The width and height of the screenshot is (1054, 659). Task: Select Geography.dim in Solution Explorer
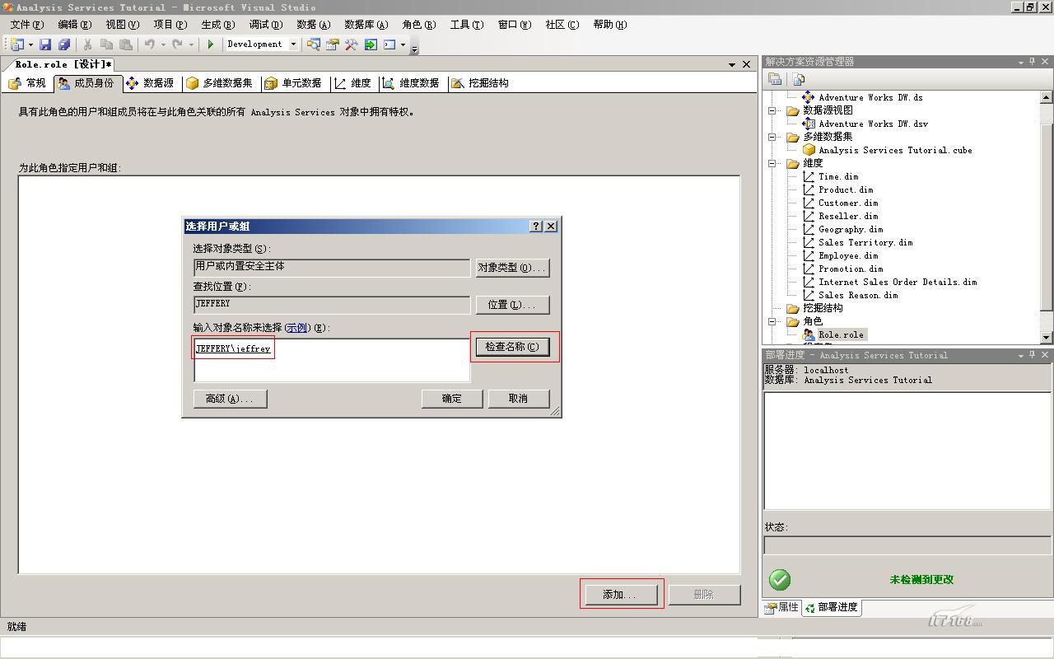pos(851,229)
